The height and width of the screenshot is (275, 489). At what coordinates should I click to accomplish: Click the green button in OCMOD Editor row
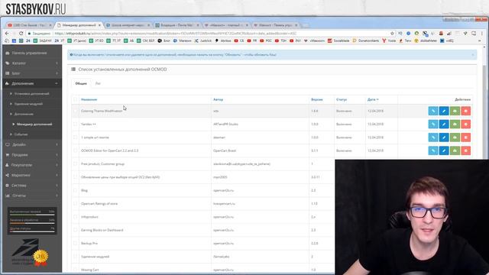455,150
